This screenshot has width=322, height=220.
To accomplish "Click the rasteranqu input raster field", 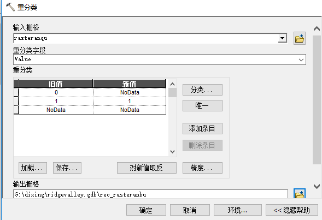I will (146, 38).
